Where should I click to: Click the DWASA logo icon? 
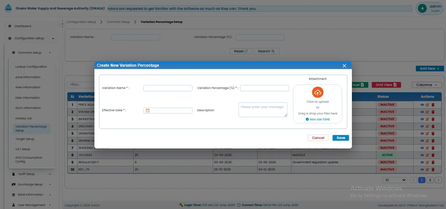point(8,9)
